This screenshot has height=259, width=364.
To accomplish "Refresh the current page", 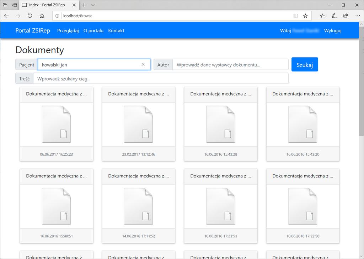I will pos(30,16).
